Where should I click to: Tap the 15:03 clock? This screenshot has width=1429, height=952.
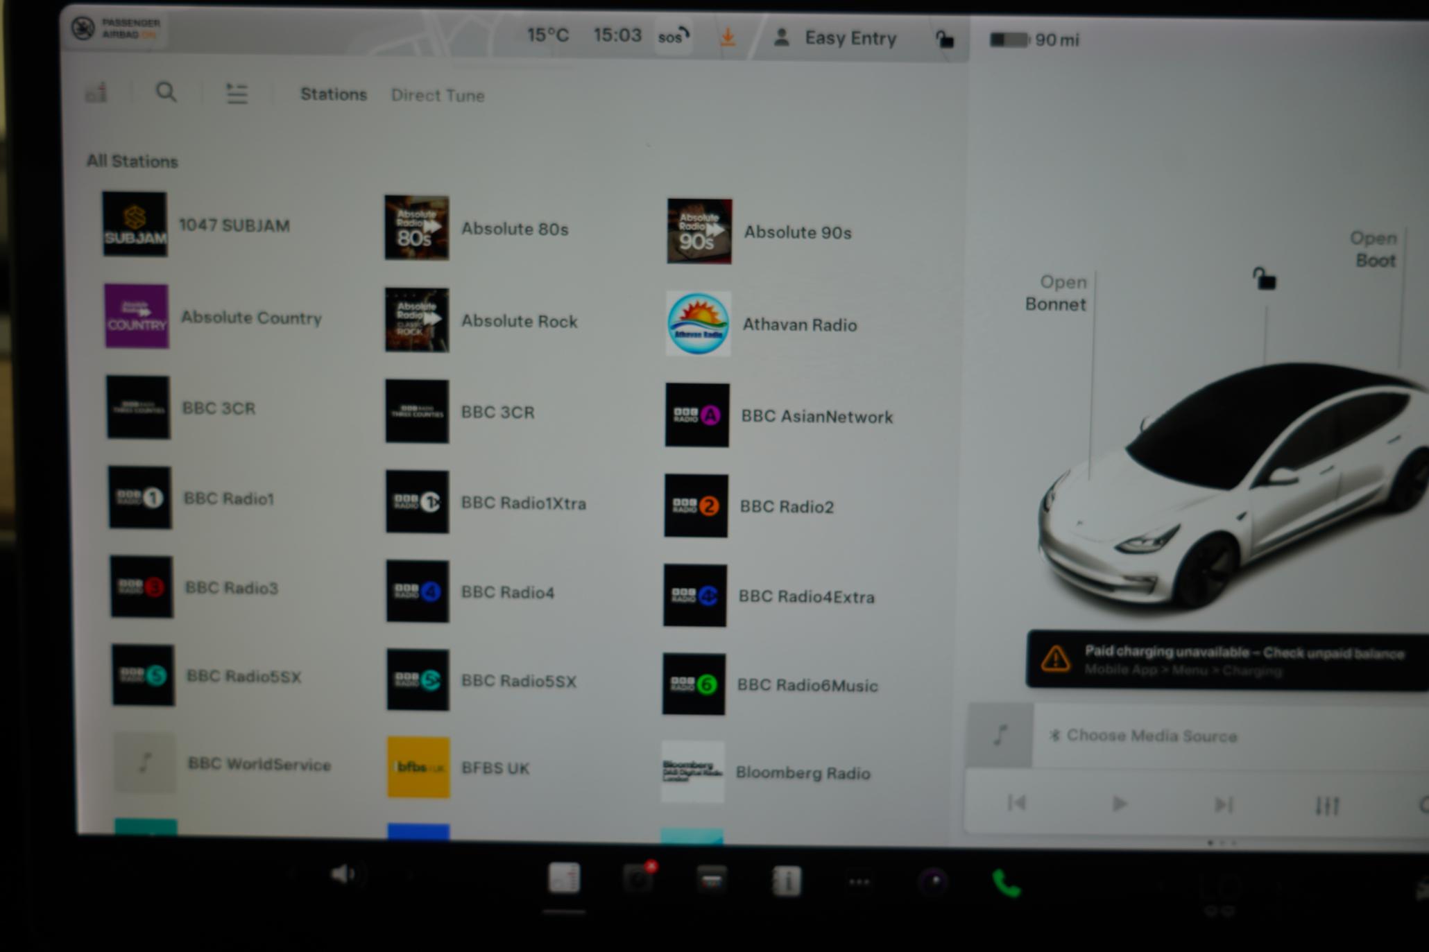(x=617, y=35)
